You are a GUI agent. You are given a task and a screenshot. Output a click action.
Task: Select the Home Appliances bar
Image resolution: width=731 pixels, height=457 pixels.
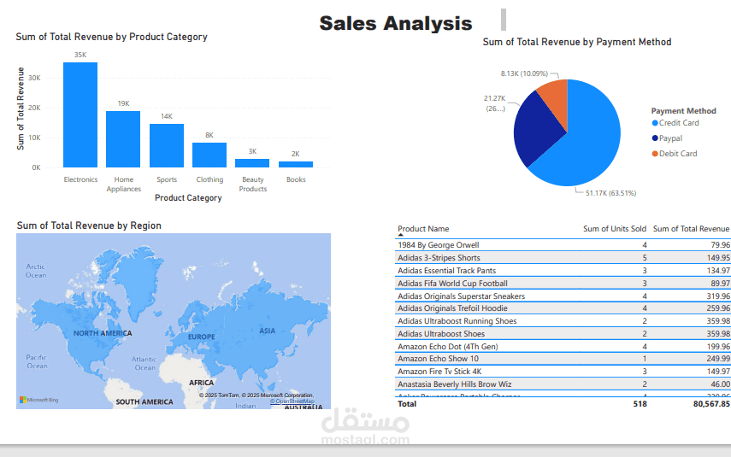click(123, 139)
